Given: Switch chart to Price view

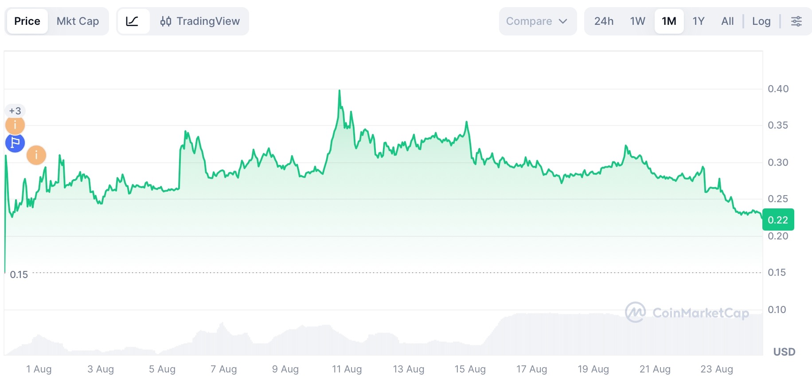Looking at the screenshot, I should [x=27, y=21].
